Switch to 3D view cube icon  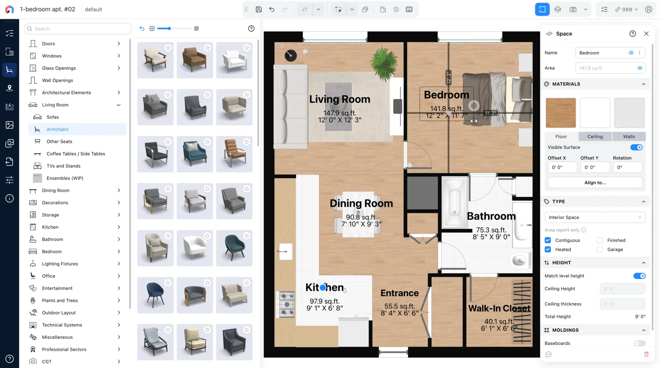558,9
